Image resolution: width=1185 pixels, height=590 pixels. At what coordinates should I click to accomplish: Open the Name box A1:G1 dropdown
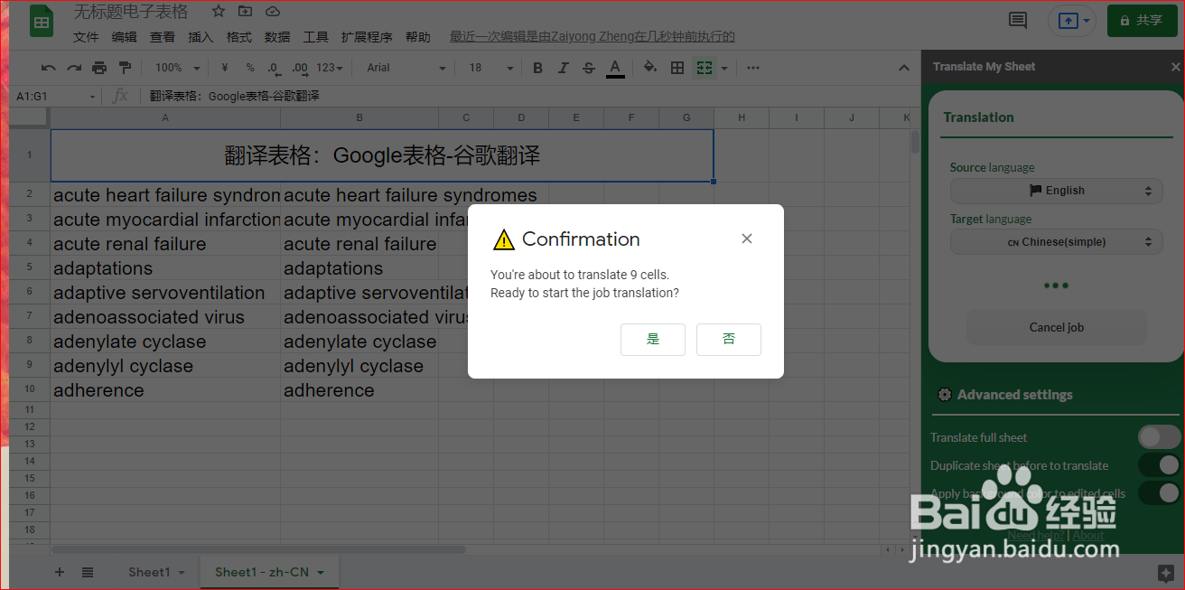tap(92, 97)
